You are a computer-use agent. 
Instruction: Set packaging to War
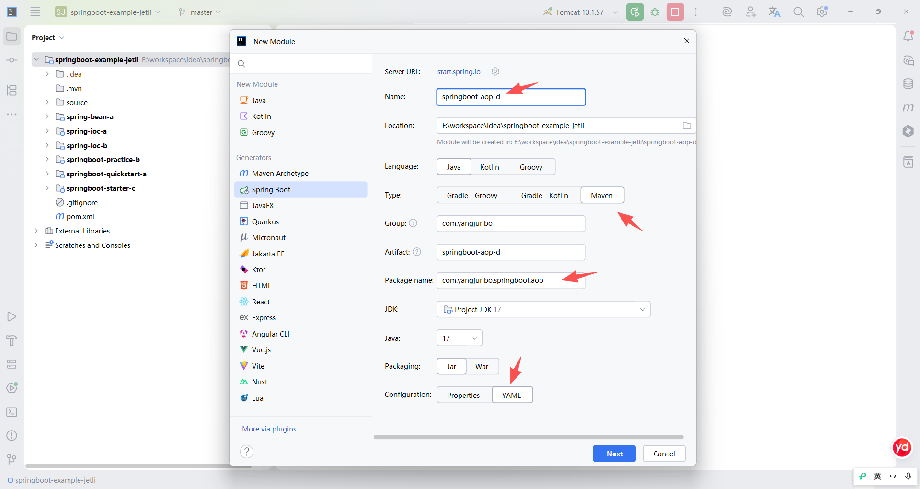(482, 366)
